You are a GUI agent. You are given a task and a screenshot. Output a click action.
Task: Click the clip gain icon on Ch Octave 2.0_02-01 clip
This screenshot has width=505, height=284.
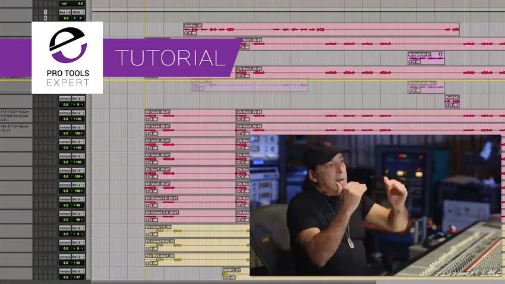tap(147, 220)
